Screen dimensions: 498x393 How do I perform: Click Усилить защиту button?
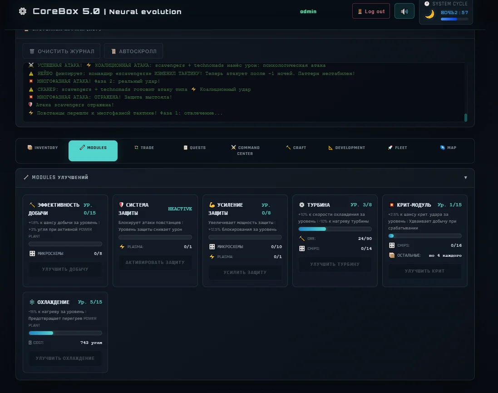pyautogui.click(x=245, y=272)
